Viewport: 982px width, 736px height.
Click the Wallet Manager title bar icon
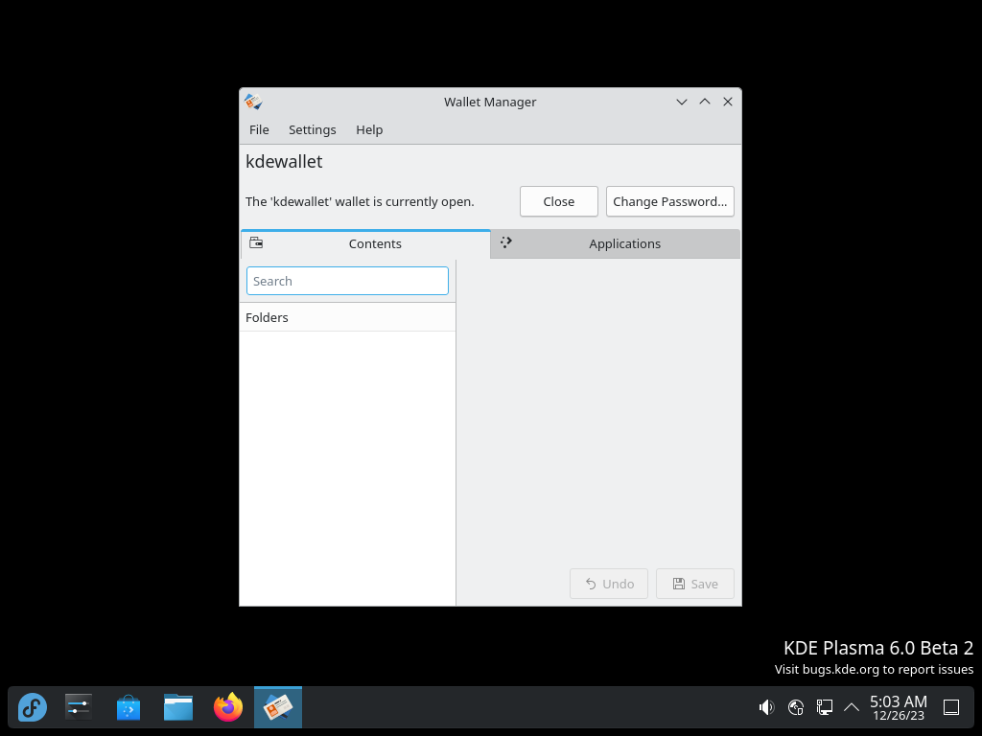click(x=253, y=102)
